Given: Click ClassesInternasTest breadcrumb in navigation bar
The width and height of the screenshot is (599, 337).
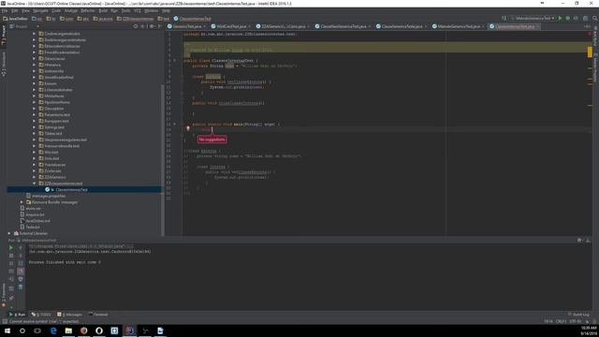Looking at the screenshot, I should point(192,19).
